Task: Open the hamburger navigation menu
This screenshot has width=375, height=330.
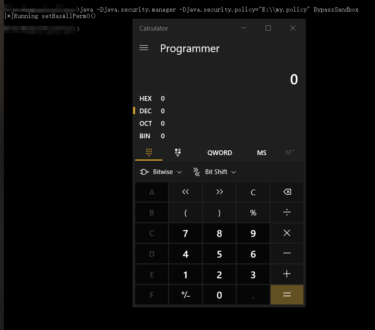Action: pos(144,48)
